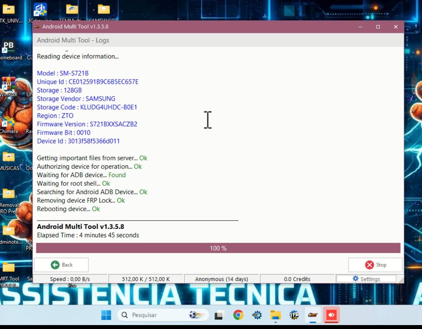Image resolution: width=422 pixels, height=329 pixels.
Task: Open the Removal RO Pre desktop folder
Action: pyautogui.click(x=9, y=202)
